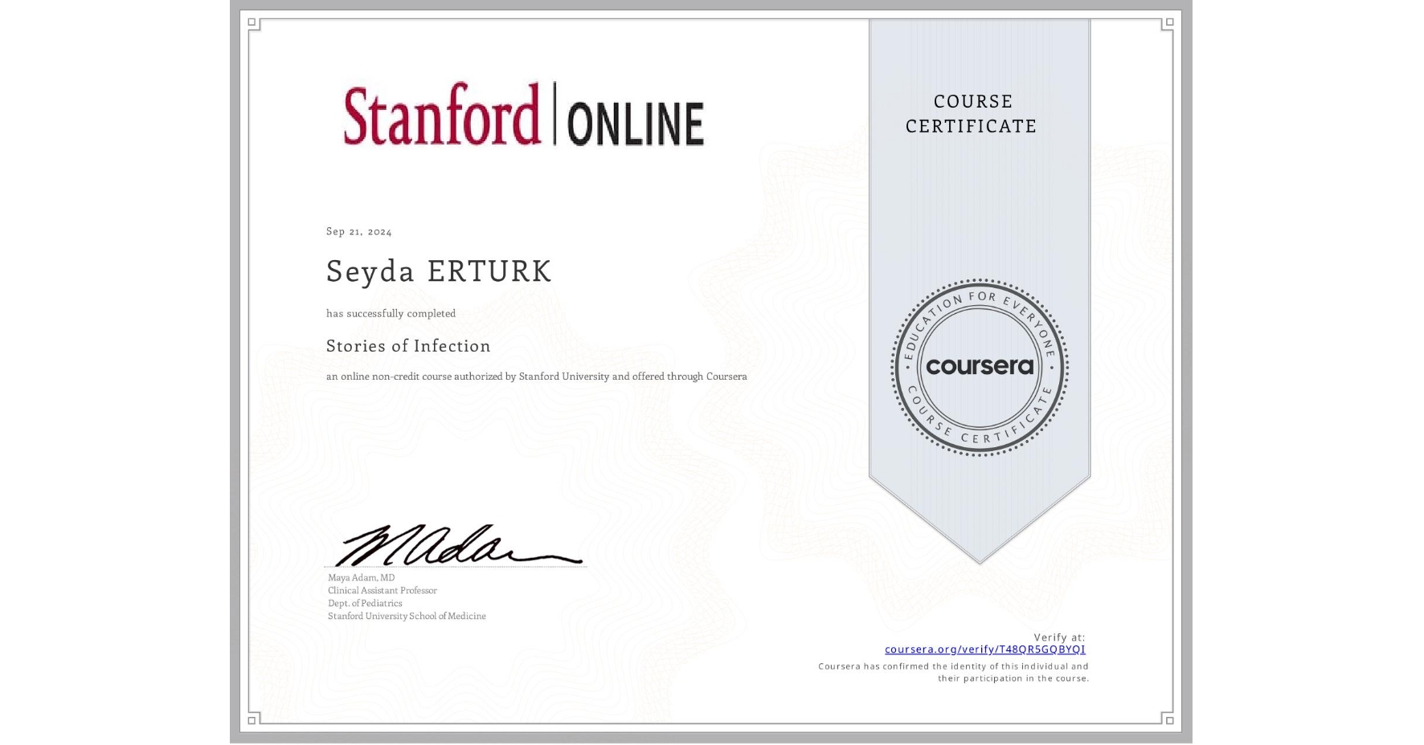Click the Coursera identity confirmation statement

pyautogui.click(x=955, y=672)
